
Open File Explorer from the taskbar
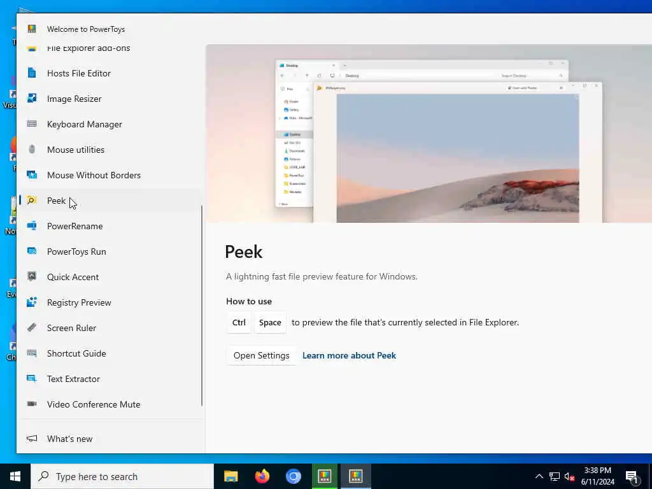point(230,476)
